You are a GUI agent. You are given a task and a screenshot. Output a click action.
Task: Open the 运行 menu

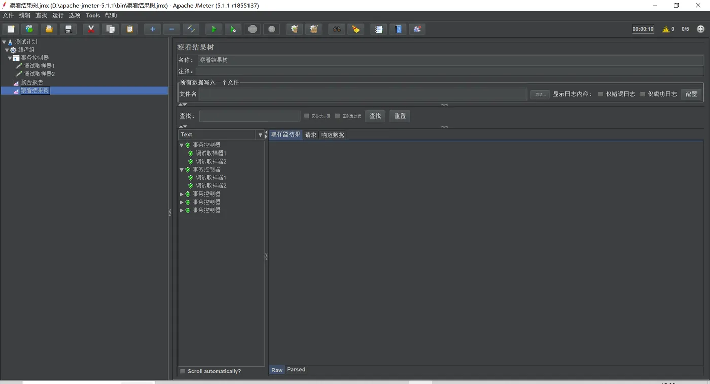(x=58, y=16)
